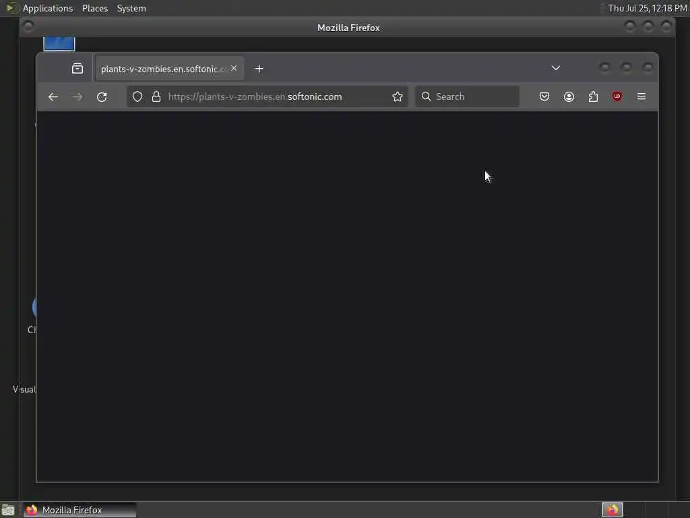Image resolution: width=690 pixels, height=518 pixels.
Task: Open the Firefox hamburger menu
Action: point(641,96)
